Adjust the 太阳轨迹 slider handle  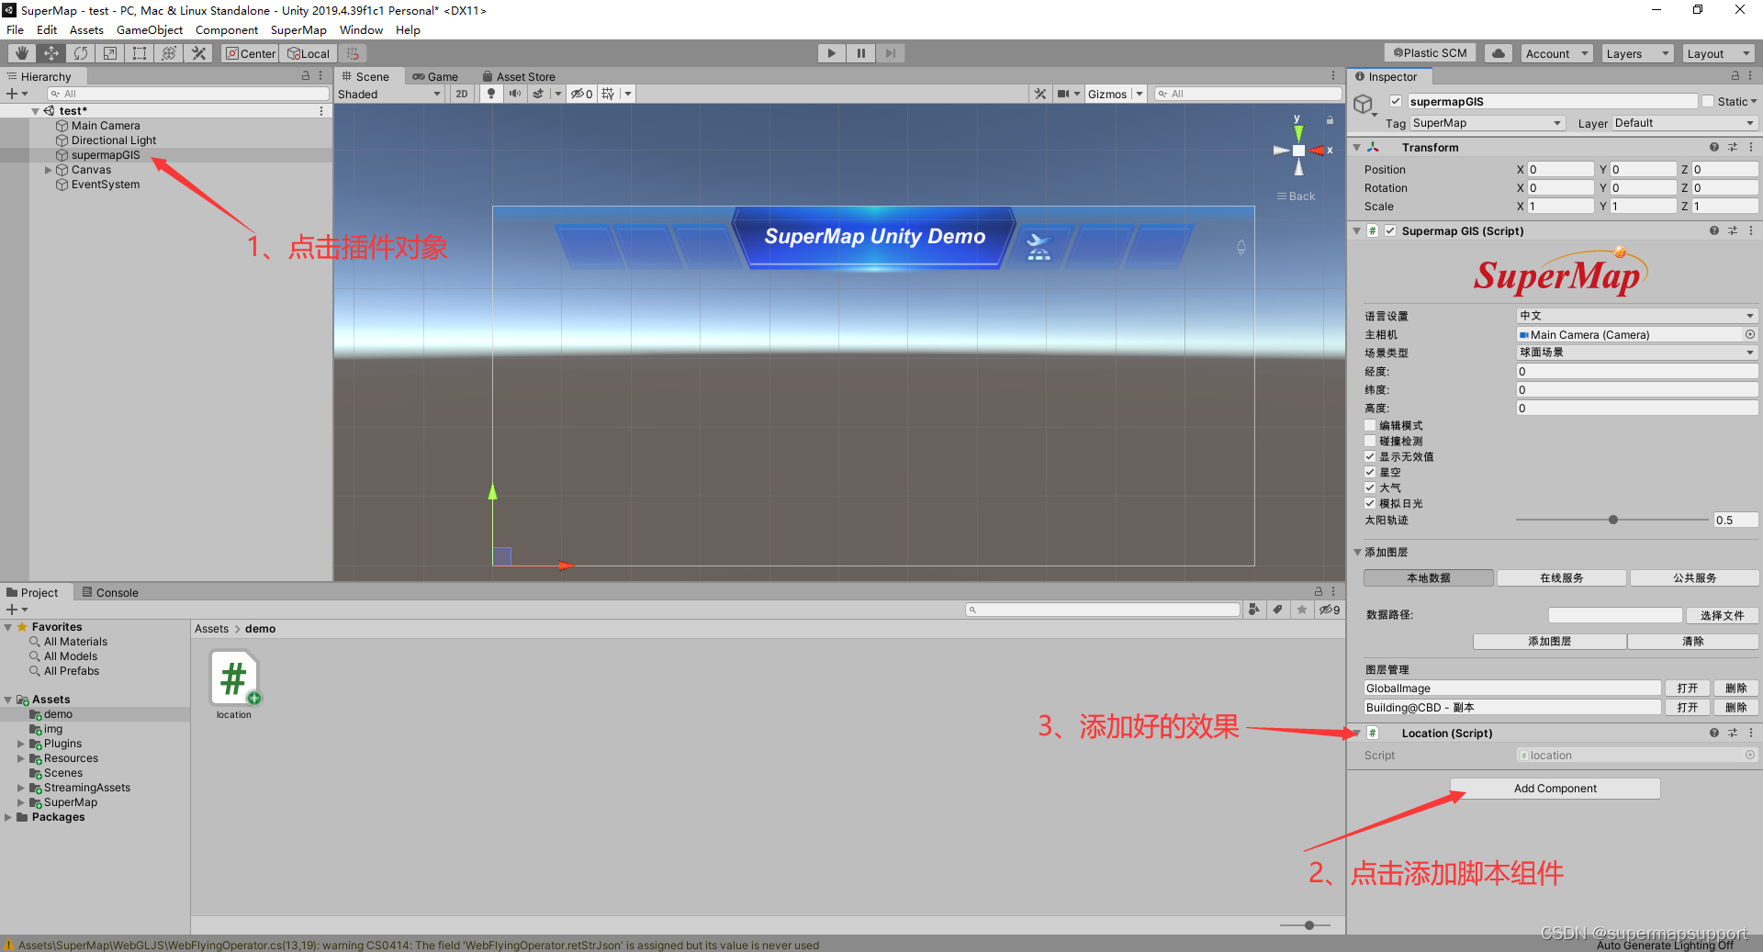click(x=1613, y=520)
